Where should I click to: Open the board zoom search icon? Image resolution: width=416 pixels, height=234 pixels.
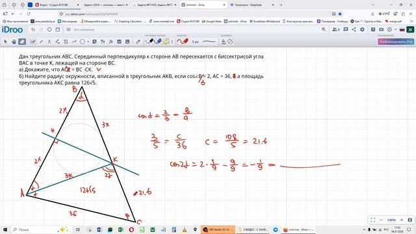pos(324,29)
